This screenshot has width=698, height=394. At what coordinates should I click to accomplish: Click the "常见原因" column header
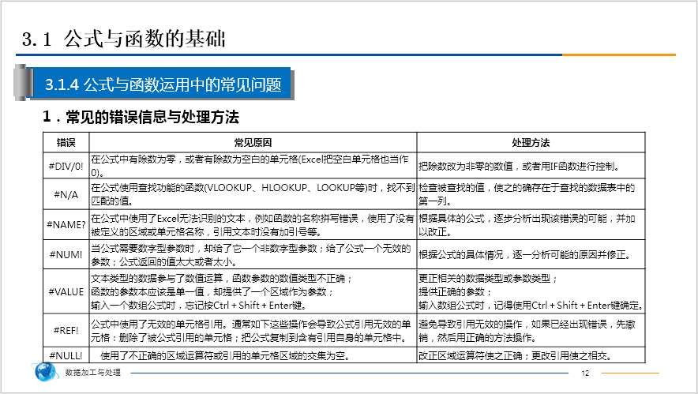coord(253,142)
